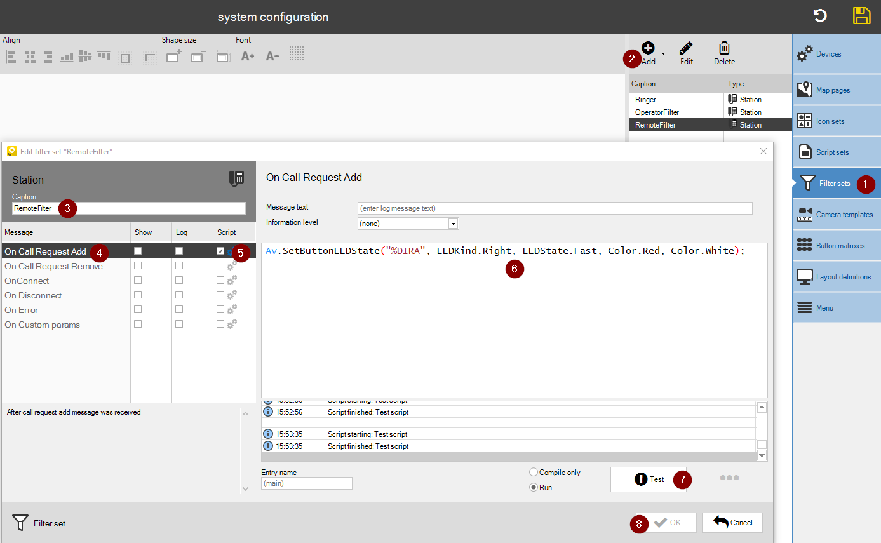Increase font size with A+ icon

(248, 57)
